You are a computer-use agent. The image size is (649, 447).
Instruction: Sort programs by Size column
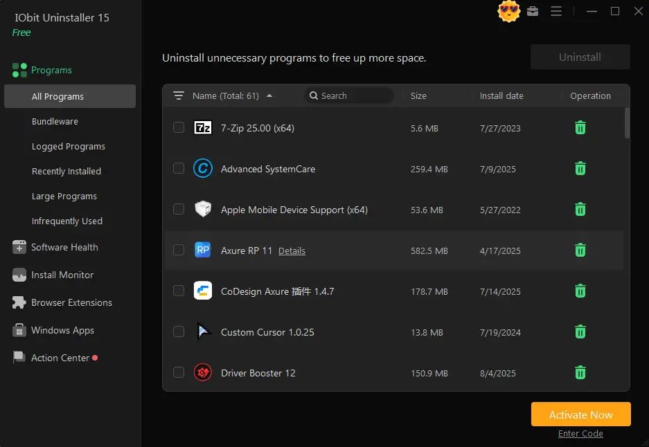[418, 96]
